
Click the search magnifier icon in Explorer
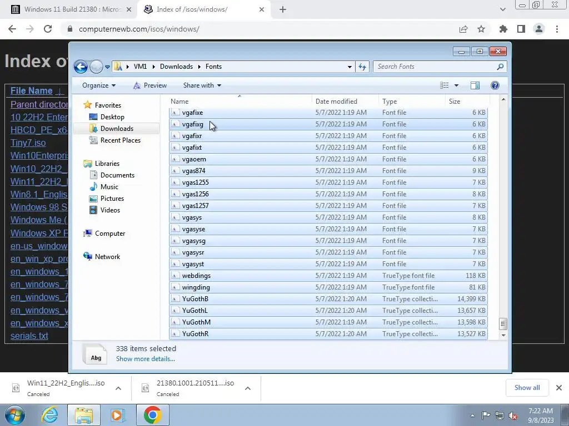[500, 67]
